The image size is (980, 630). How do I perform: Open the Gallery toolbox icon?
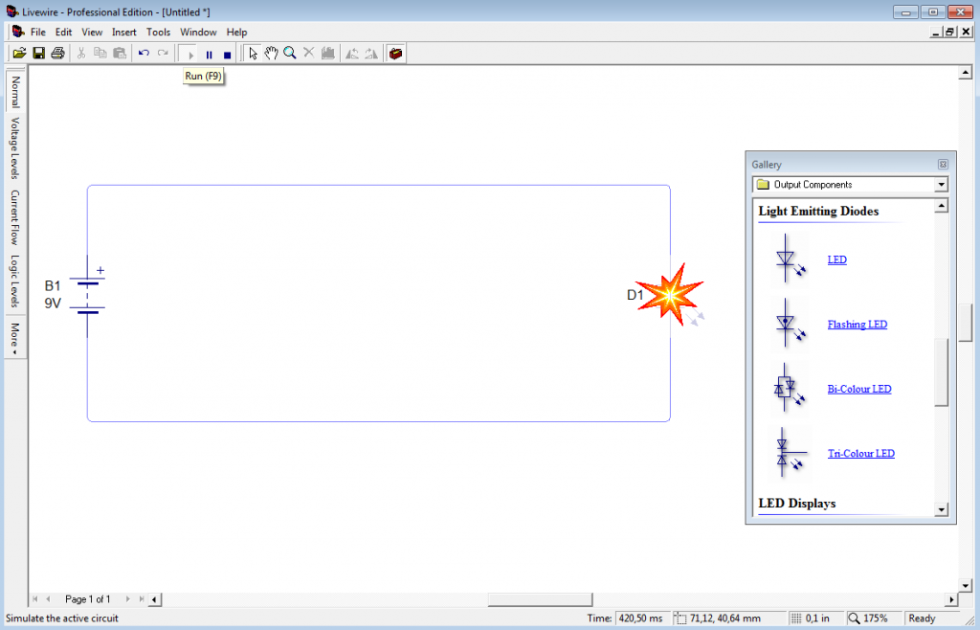point(395,53)
